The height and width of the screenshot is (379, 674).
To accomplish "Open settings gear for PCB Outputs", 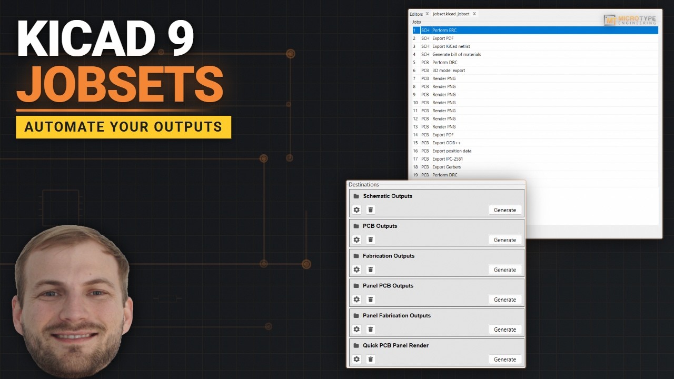I will point(356,240).
